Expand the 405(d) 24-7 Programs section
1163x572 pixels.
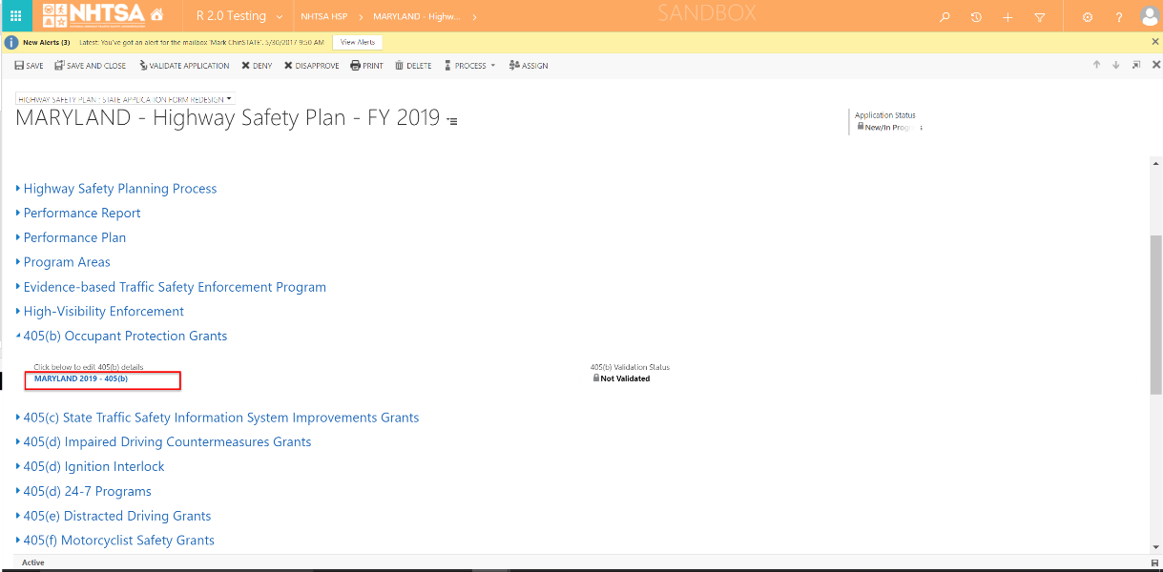click(x=84, y=492)
